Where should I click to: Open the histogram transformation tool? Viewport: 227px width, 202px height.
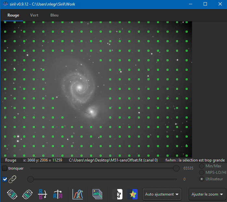(78, 194)
